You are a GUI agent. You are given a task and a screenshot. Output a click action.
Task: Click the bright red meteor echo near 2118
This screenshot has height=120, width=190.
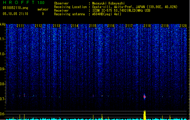(144, 97)
